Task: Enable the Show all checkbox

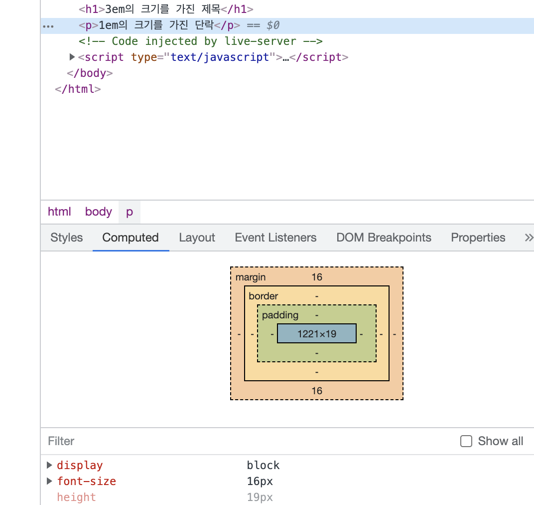Action: [466, 441]
